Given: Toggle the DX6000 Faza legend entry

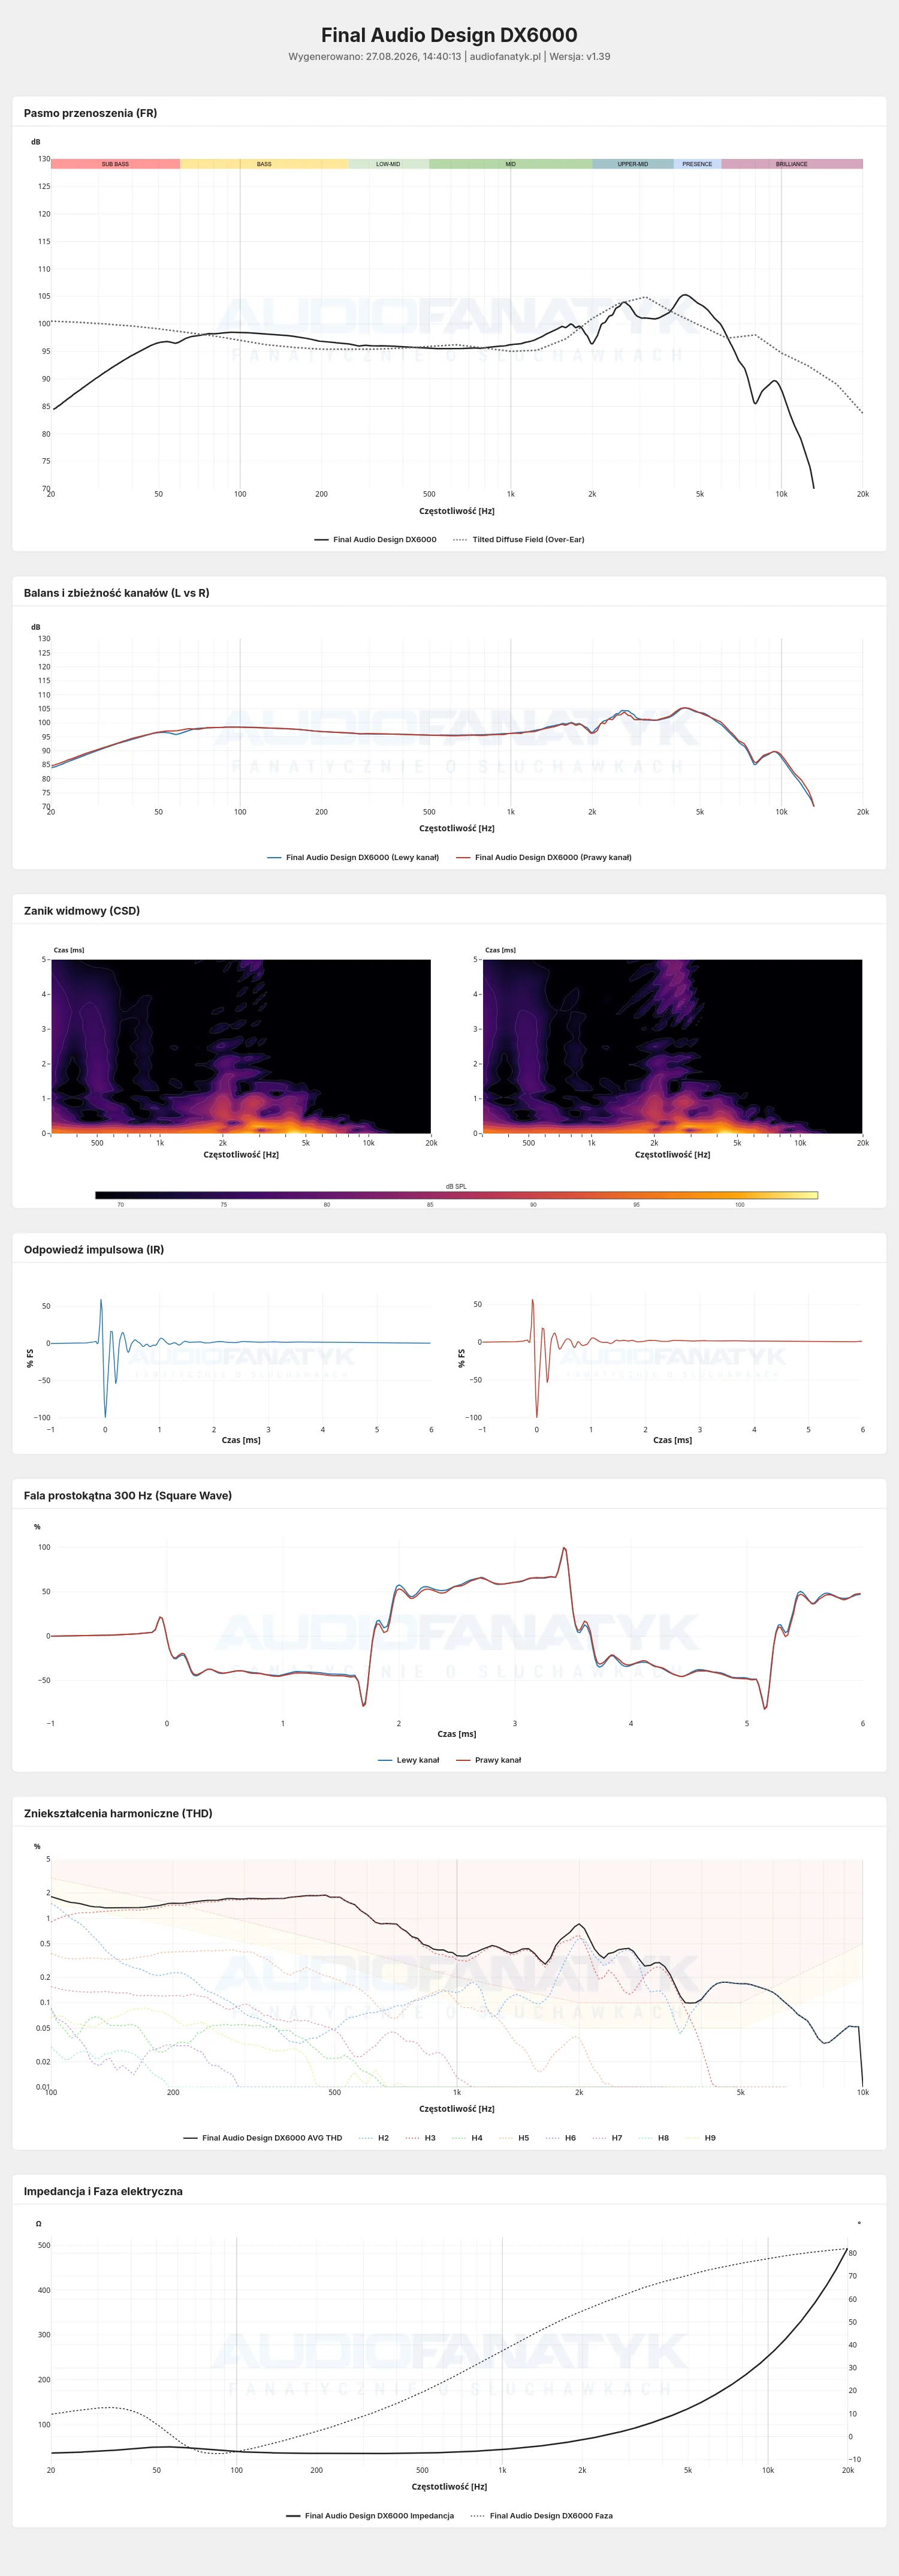Looking at the screenshot, I should click(541, 2516).
